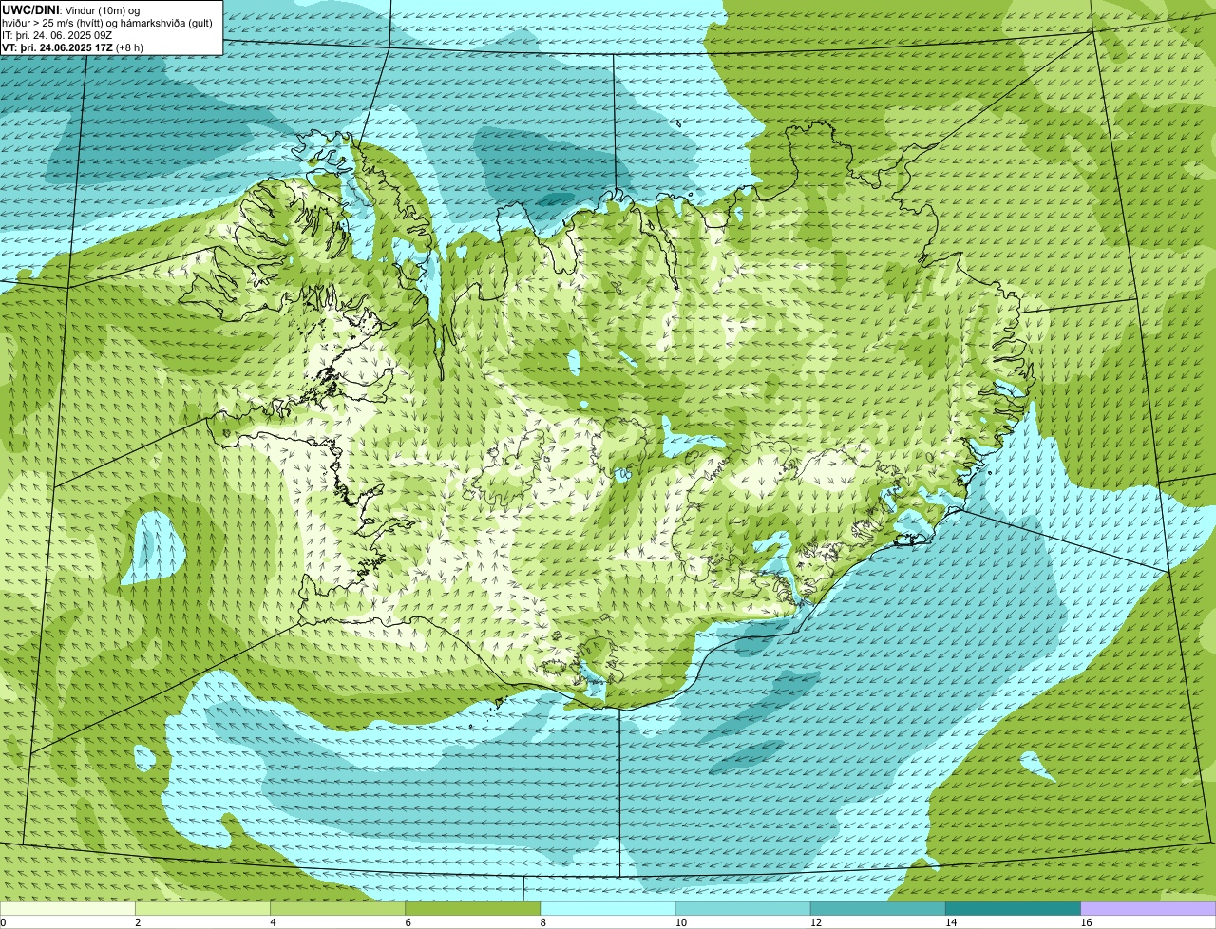Image resolution: width=1216 pixels, height=929 pixels.
Task: Click the "UWC/DINI: Vindur (10m) og" title line
Action: (71, 9)
